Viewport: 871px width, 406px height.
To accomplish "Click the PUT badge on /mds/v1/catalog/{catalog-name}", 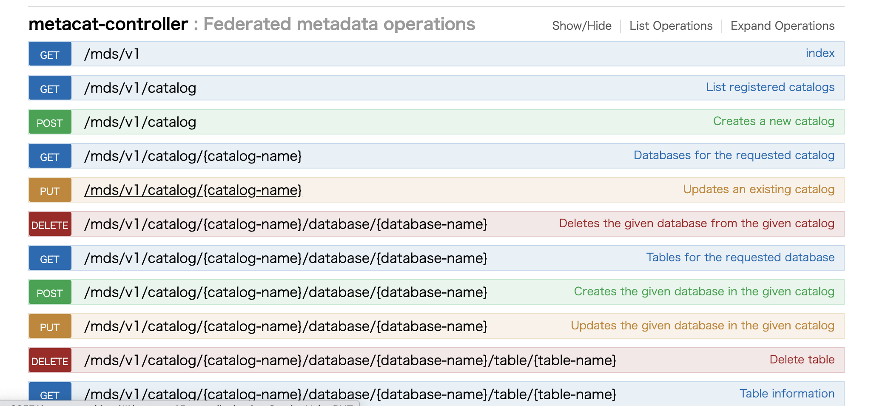I will click(x=49, y=190).
